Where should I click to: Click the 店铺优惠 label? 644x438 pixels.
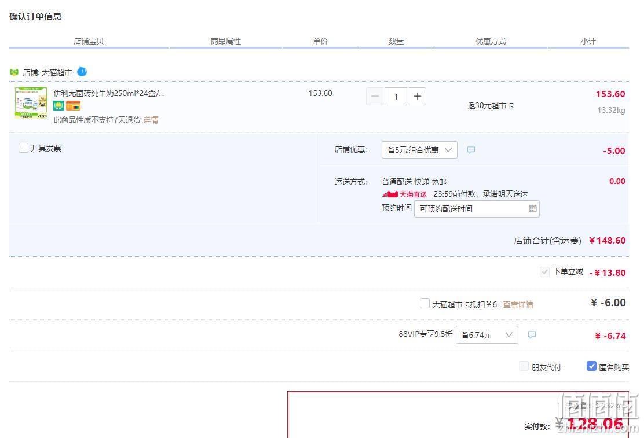click(x=351, y=149)
